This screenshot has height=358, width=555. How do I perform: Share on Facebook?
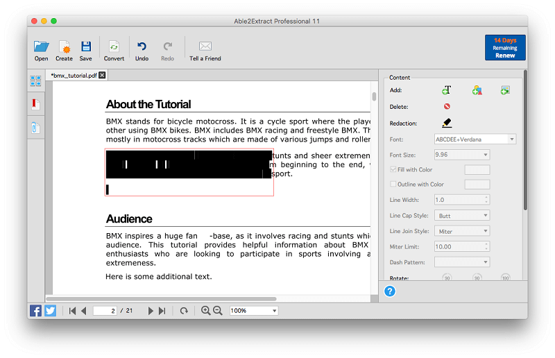pyautogui.click(x=35, y=311)
